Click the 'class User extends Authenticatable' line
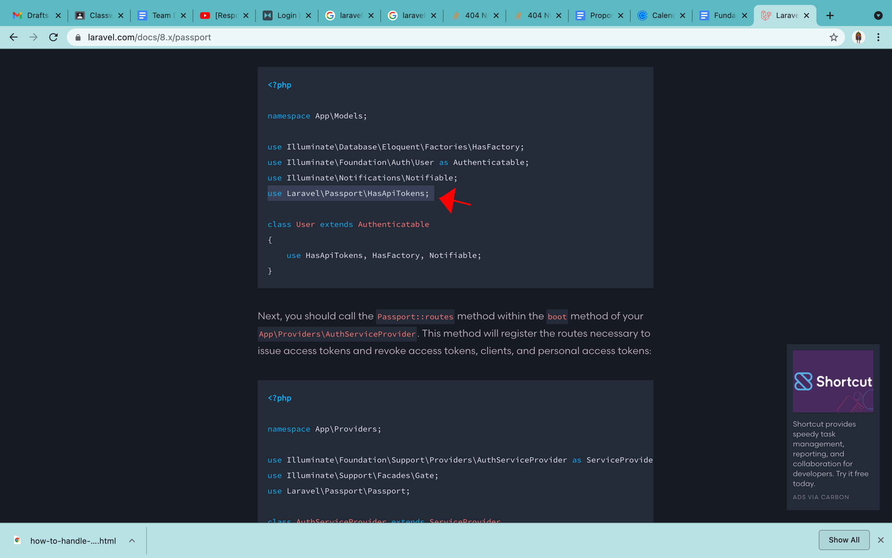The height and width of the screenshot is (558, 892). click(348, 224)
